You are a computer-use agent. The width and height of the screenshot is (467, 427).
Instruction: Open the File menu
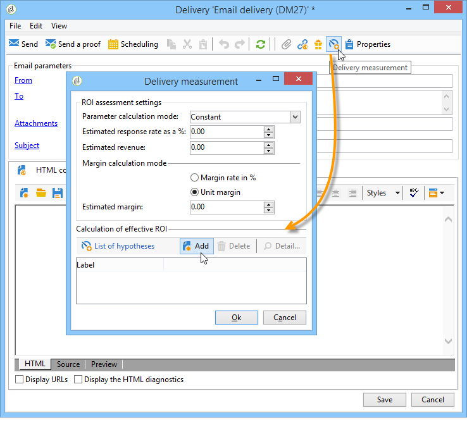click(15, 26)
